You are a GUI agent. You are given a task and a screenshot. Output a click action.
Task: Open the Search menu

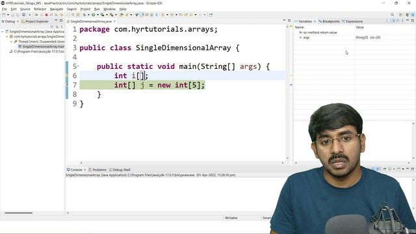coord(71,9)
